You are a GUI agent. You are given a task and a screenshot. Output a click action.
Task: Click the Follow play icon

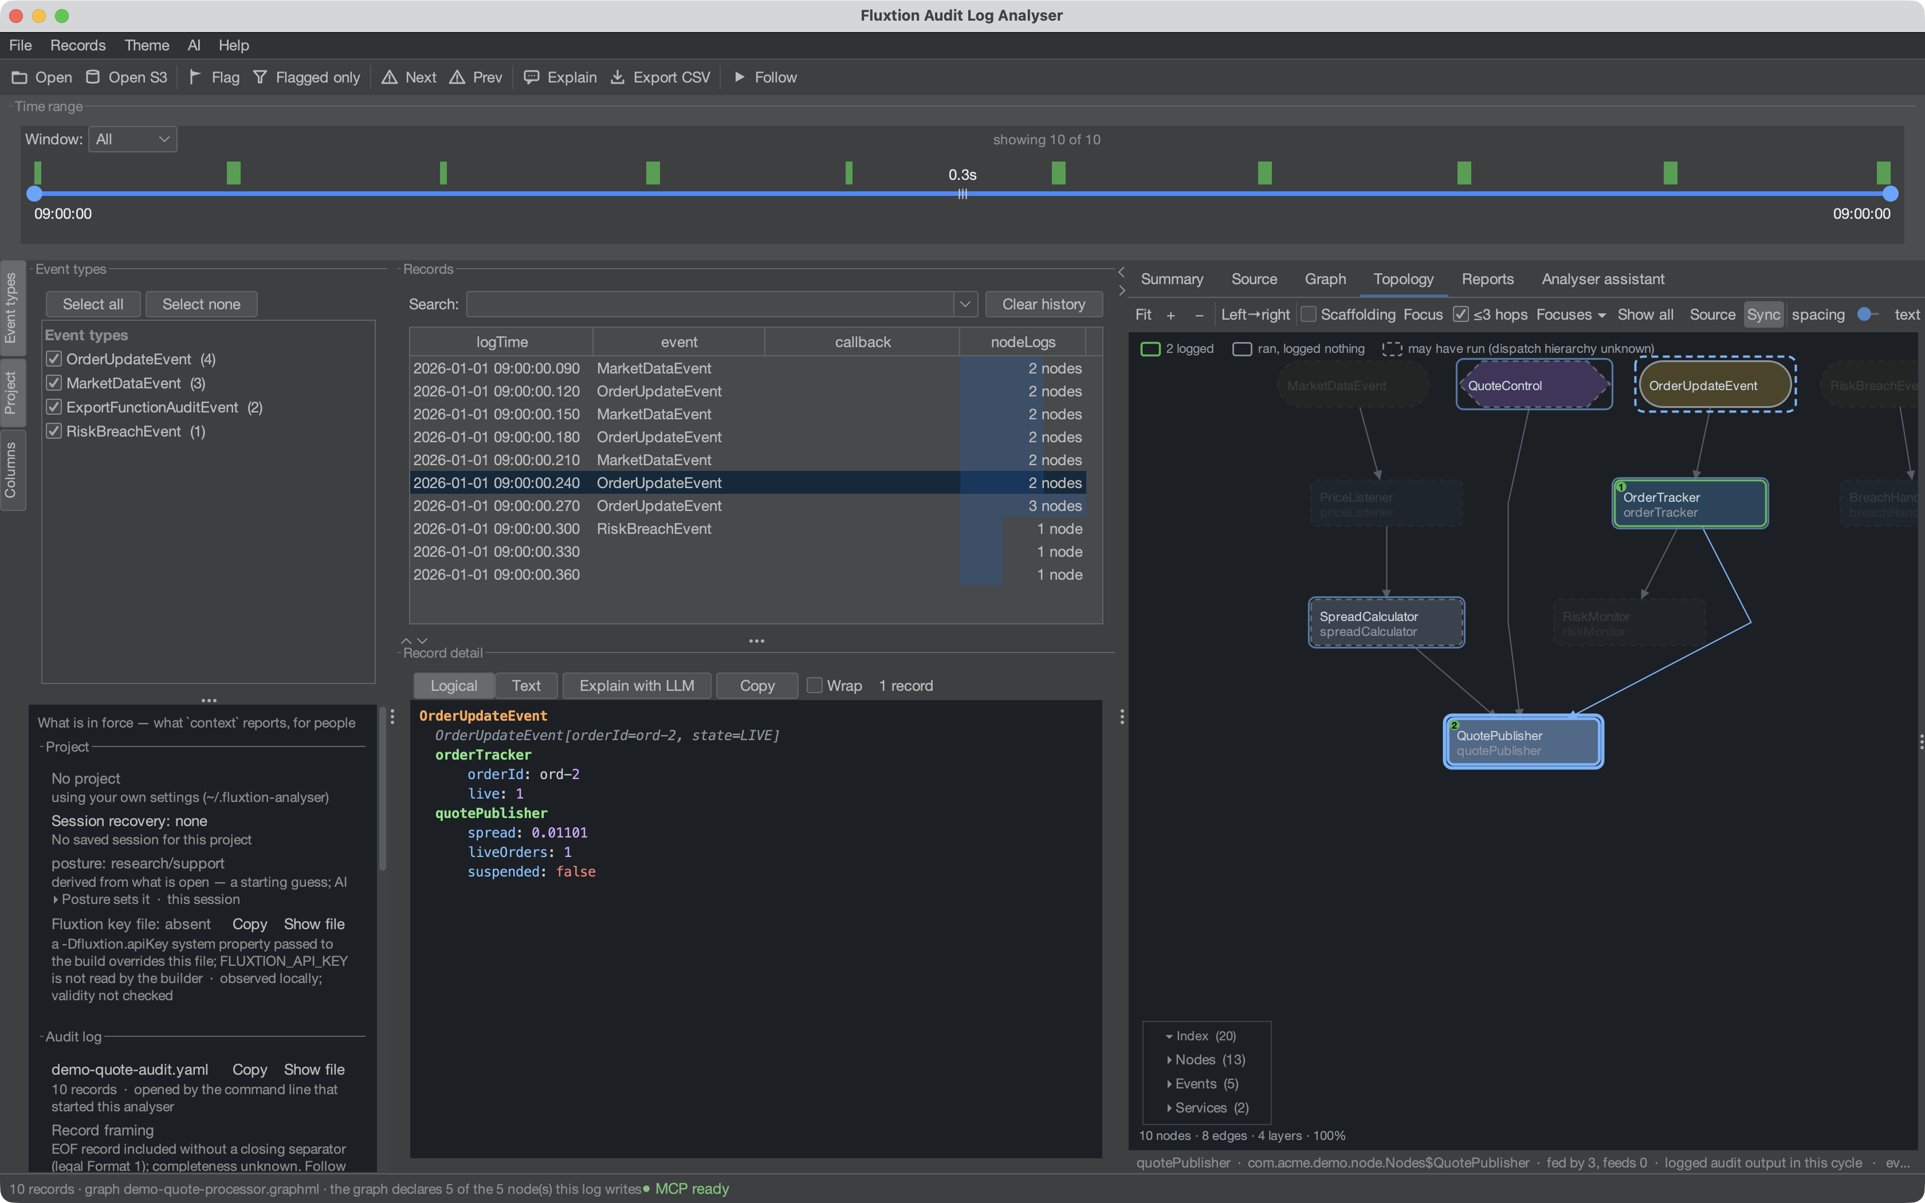pos(740,77)
